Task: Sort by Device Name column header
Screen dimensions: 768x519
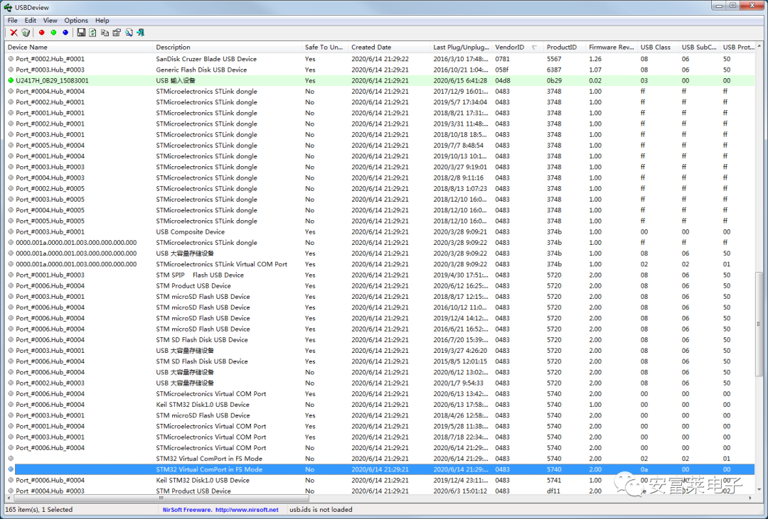Action: 79,48
